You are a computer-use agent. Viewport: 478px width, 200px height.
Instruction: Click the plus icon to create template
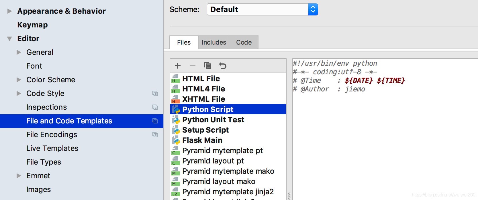(178, 66)
